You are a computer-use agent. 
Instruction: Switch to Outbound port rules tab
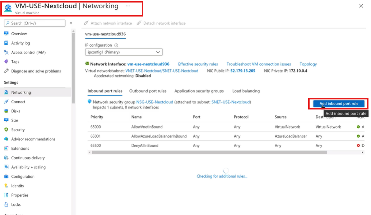[148, 91]
